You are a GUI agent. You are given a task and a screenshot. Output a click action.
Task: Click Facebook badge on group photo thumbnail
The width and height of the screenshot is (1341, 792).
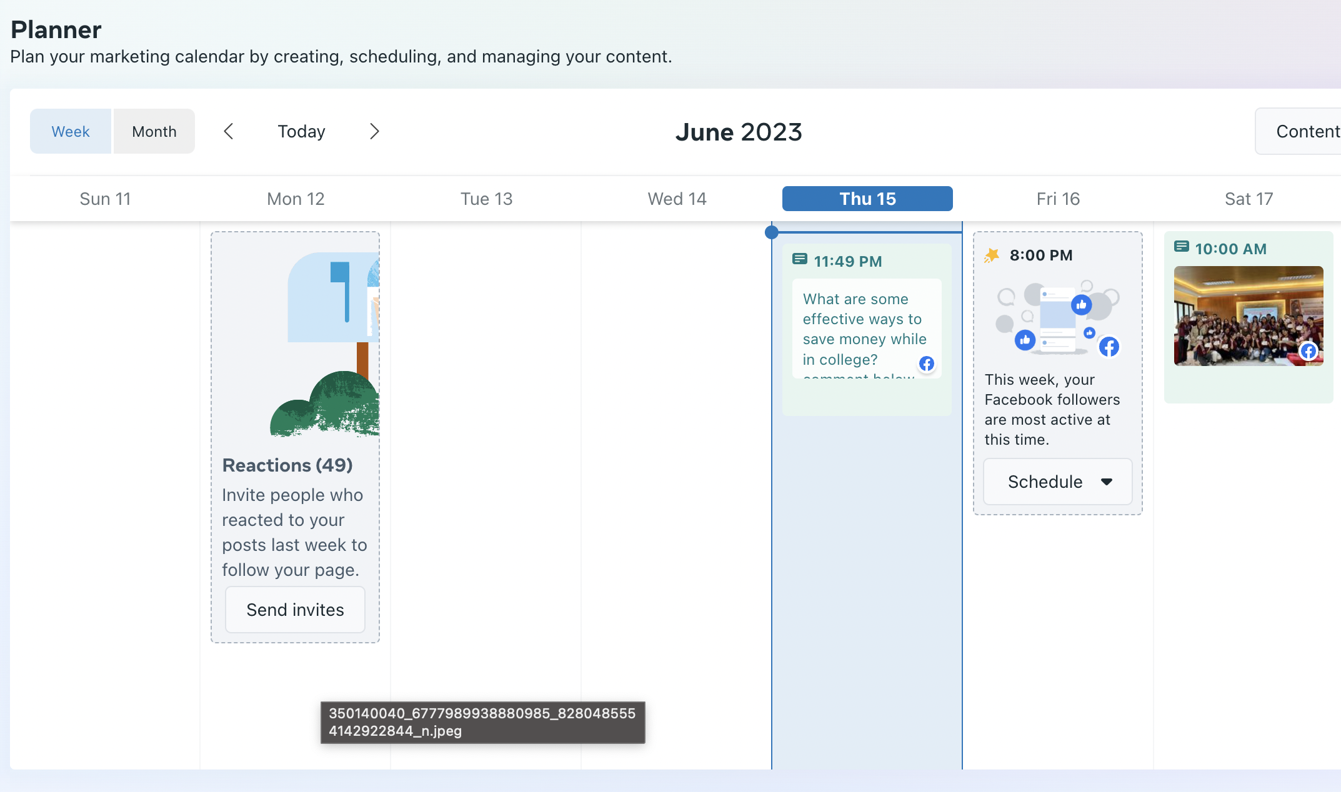coord(1309,351)
